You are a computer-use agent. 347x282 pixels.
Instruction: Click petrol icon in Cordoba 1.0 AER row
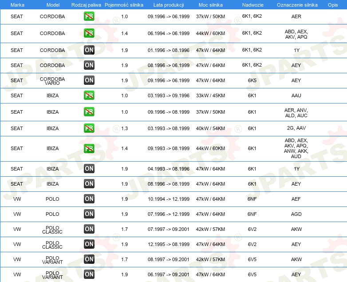click(x=89, y=16)
